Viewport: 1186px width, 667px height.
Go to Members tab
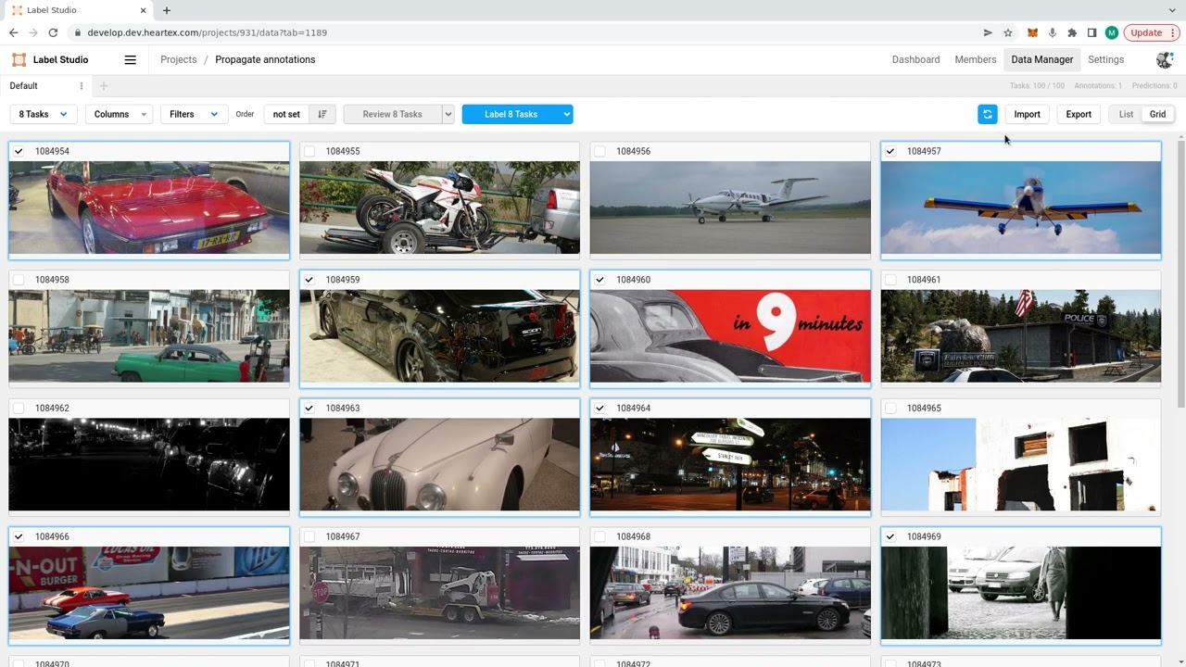point(976,59)
